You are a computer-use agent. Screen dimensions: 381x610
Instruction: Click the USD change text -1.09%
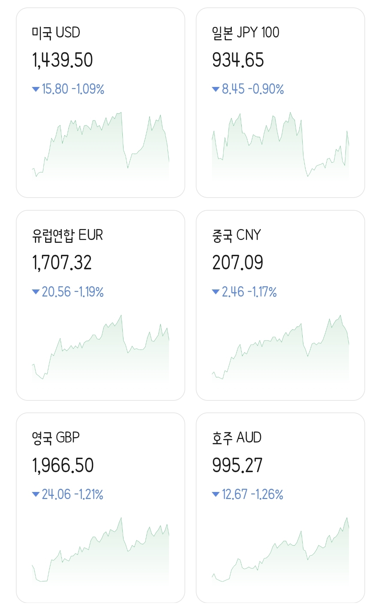pos(88,89)
